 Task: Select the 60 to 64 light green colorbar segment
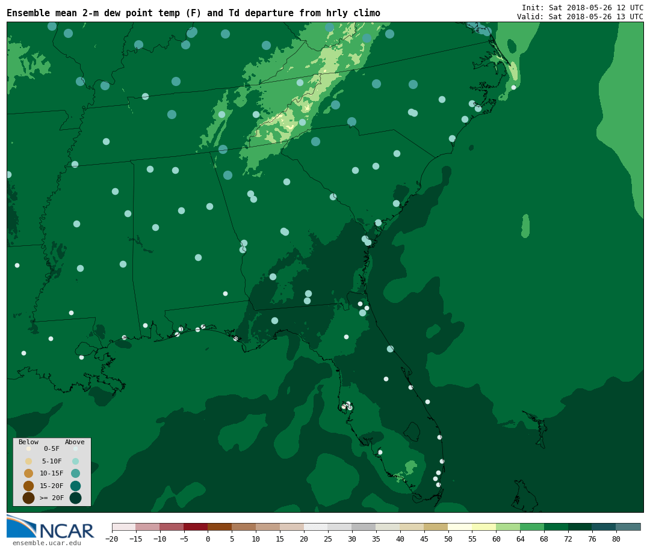(509, 527)
